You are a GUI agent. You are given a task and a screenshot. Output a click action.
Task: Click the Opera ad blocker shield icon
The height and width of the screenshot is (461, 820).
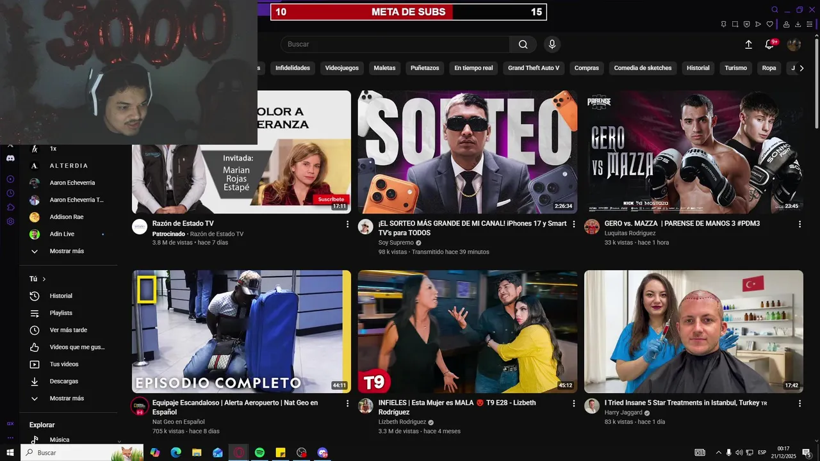tap(746, 24)
